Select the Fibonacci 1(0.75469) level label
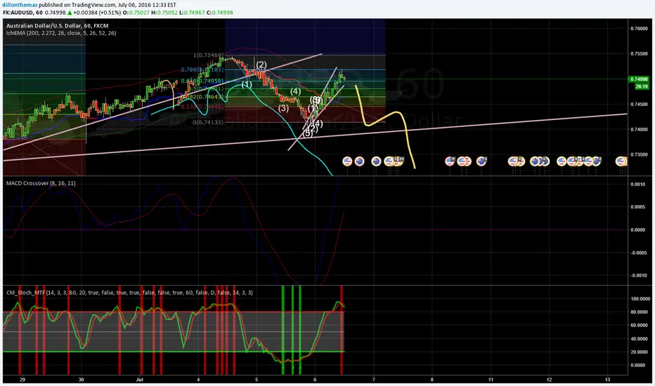Viewport: 655px width, 386px height. pos(207,55)
